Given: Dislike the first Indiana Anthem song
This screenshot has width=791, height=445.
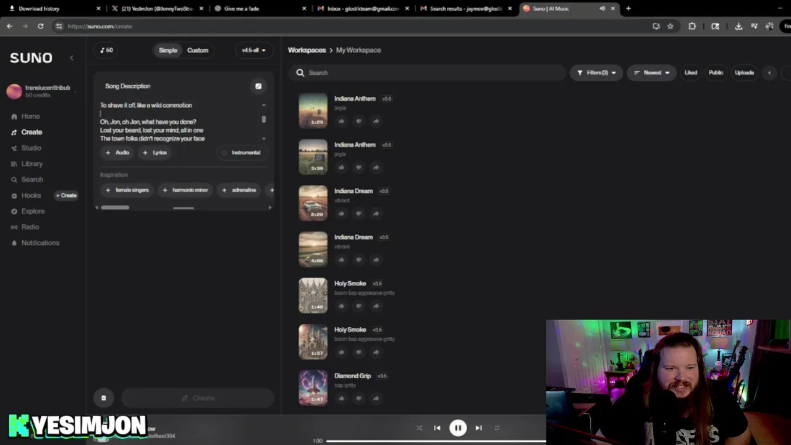Looking at the screenshot, I should click(358, 121).
